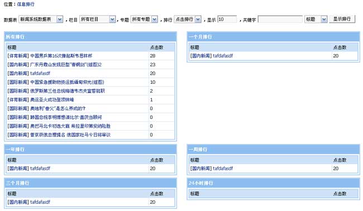The width and height of the screenshot is (363, 211).
Task: Open the 数据表 dropdown (新闻系统数据表)
Action: tap(41, 19)
